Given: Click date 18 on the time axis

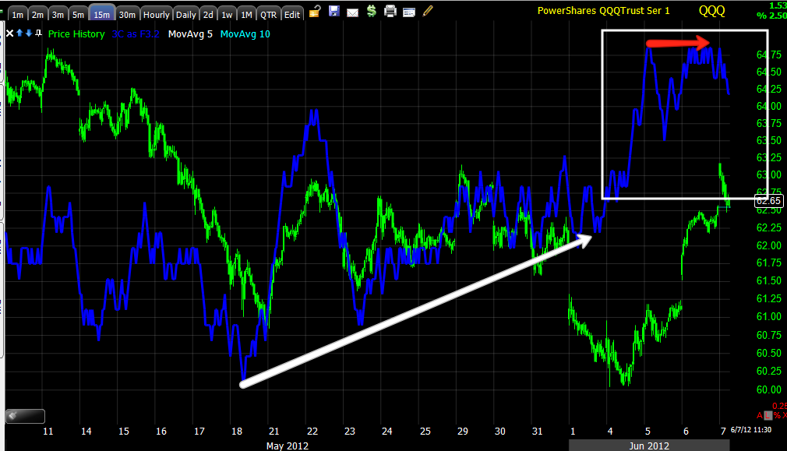Looking at the screenshot, I should pos(237,432).
